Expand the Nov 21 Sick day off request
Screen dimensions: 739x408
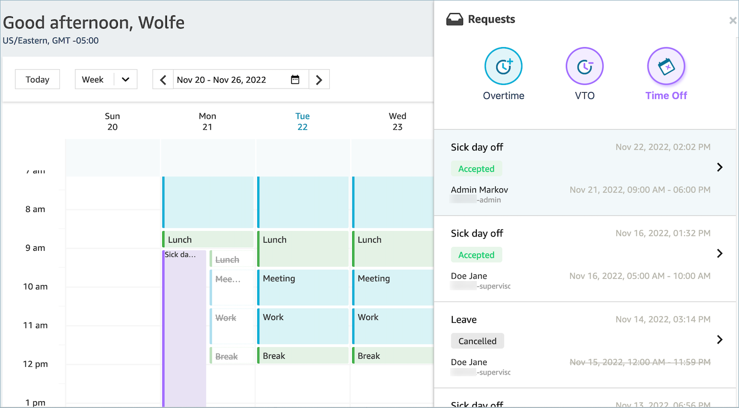pos(720,167)
